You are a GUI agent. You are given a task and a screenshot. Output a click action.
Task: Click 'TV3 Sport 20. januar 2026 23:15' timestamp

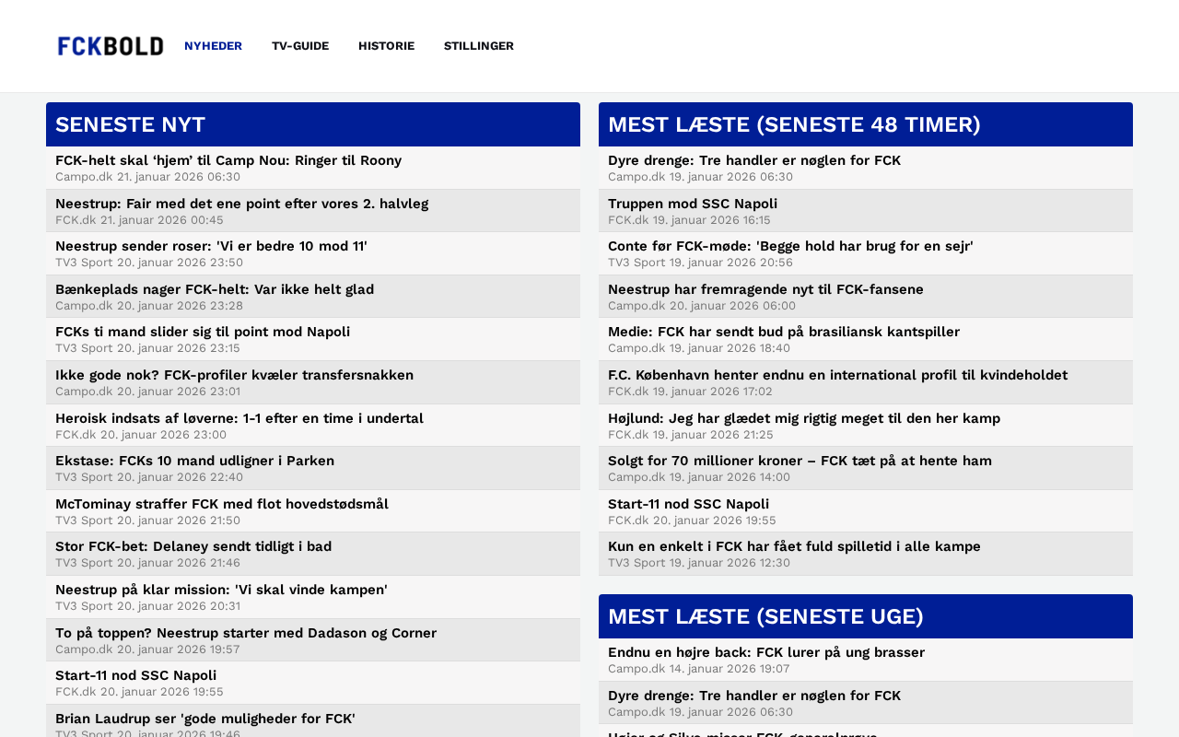click(147, 348)
